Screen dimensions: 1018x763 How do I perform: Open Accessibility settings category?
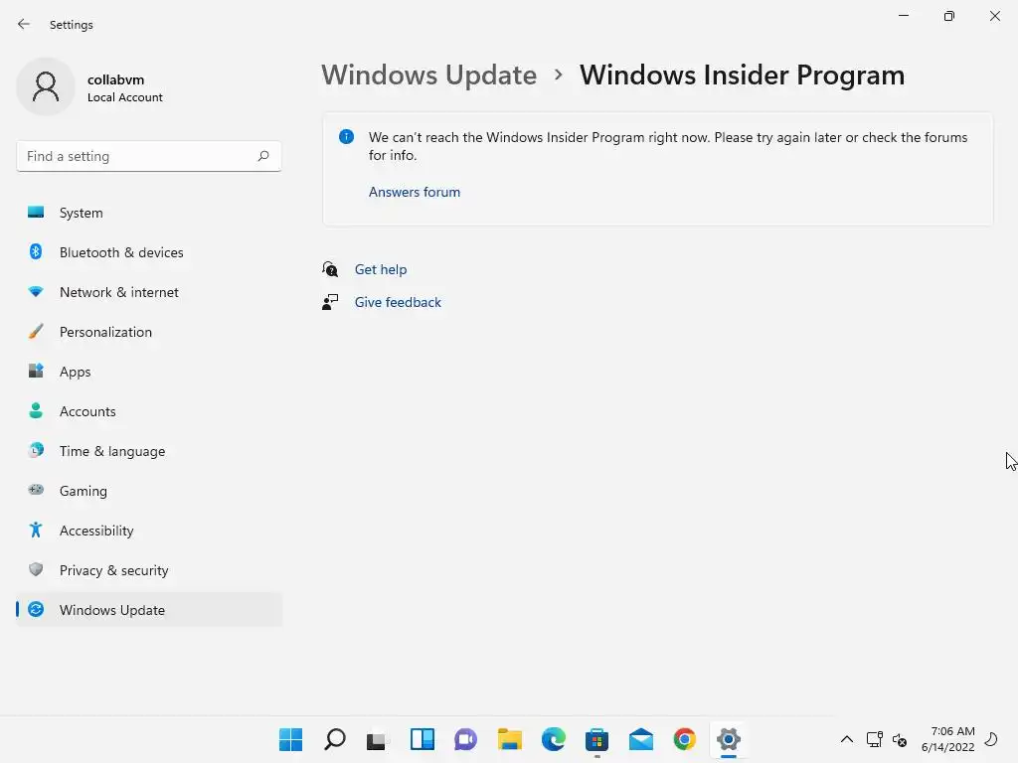click(149, 531)
